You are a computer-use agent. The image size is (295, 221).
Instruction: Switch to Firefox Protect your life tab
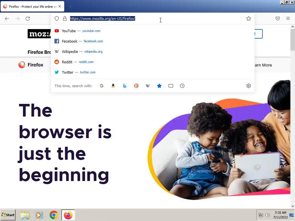click(x=32, y=6)
